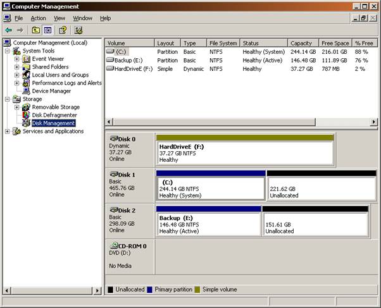
Task: Select the Backup (E:) partition block
Action: tap(209, 221)
